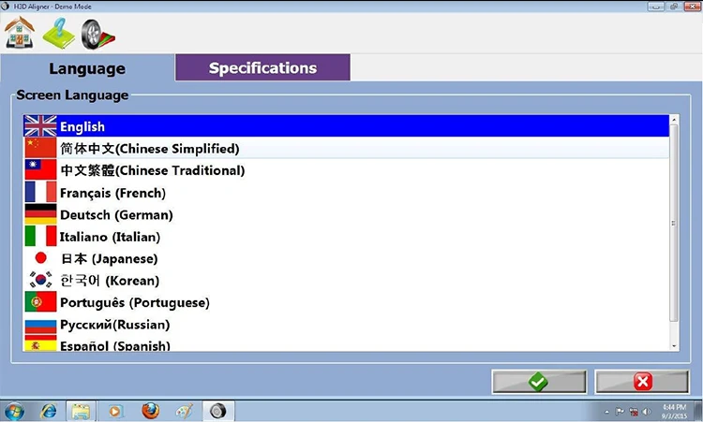Viewport: 703px width, 422px height.
Task: Select Русский (Russian) language
Action: tap(346, 324)
